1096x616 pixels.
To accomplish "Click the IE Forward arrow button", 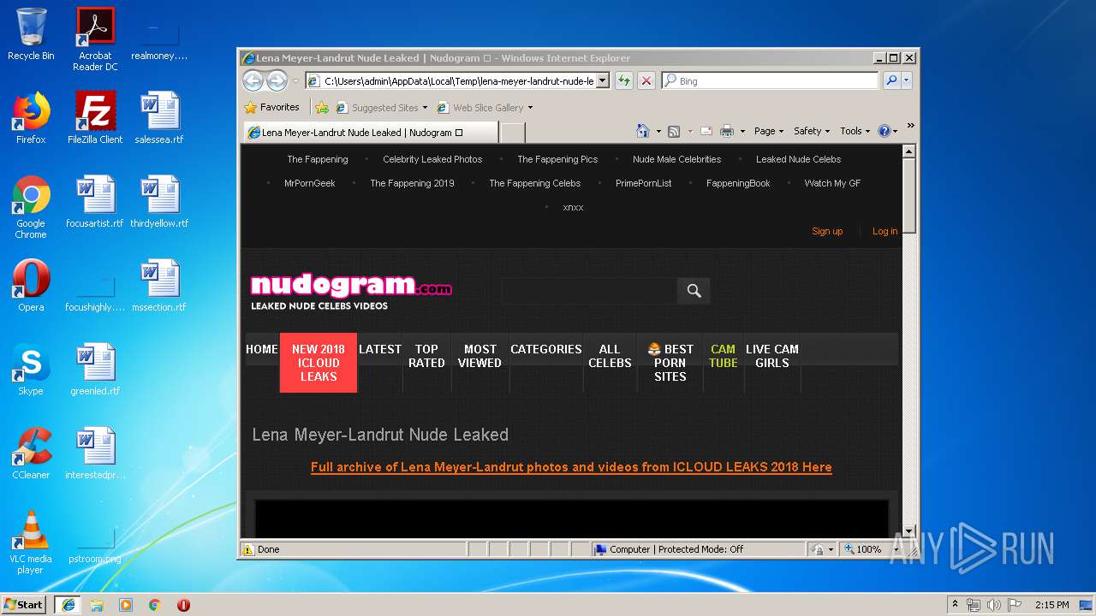I will tap(277, 80).
